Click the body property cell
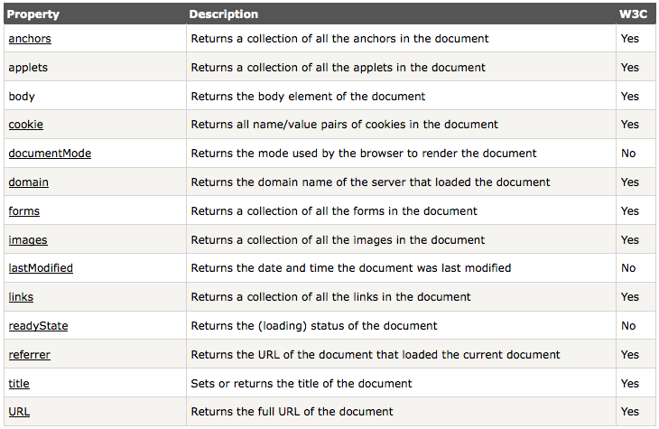The width and height of the screenshot is (659, 429). pos(22,97)
